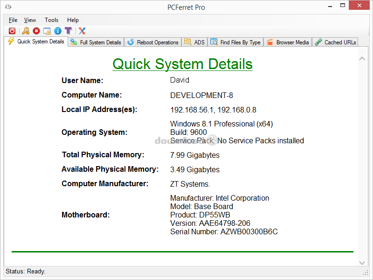Viewport: 373px width, 280px height.
Task: Click the PCFerret app icon in title bar
Action: point(8,7)
